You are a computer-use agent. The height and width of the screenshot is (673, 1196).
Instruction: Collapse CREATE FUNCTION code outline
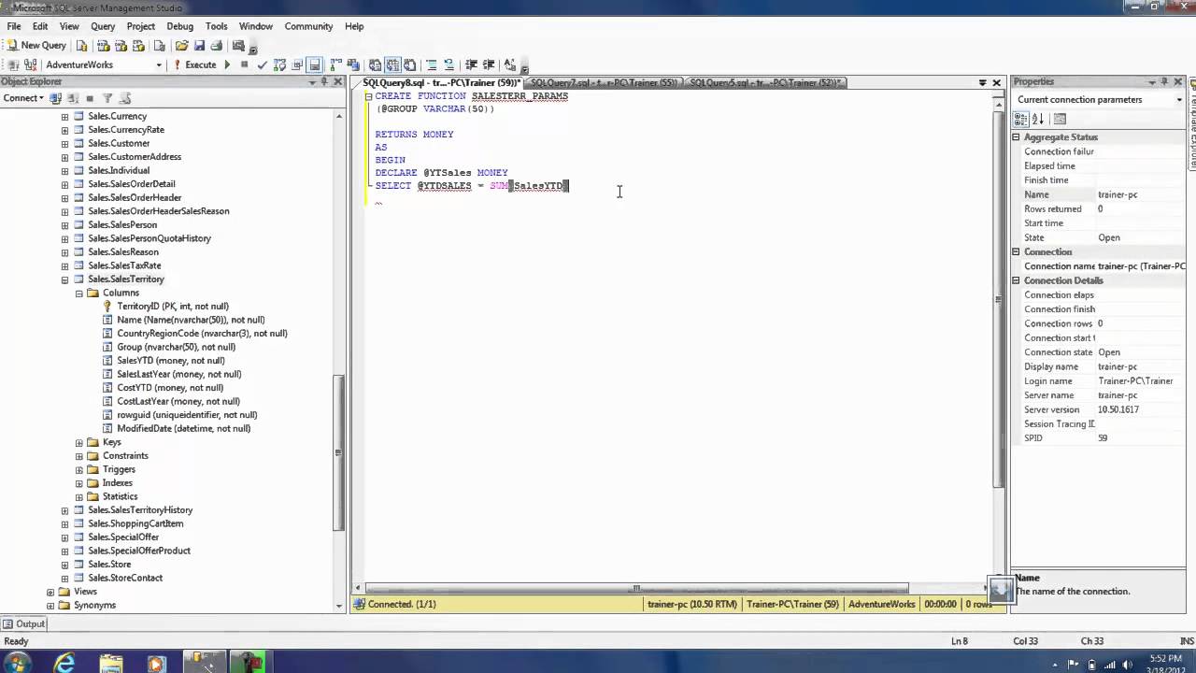[369, 96]
